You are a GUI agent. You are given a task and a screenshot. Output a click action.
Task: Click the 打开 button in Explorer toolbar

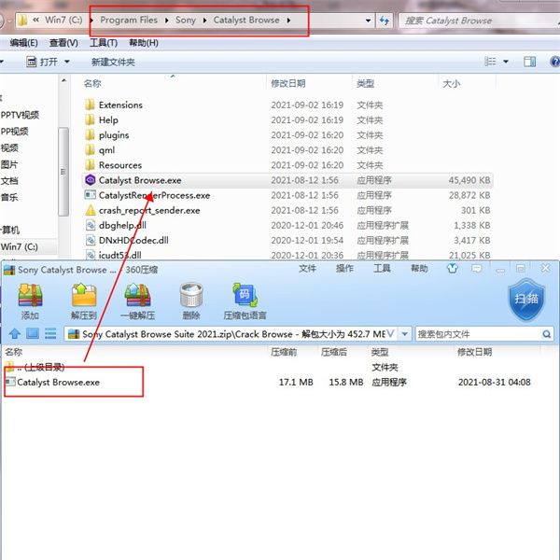tap(42, 62)
